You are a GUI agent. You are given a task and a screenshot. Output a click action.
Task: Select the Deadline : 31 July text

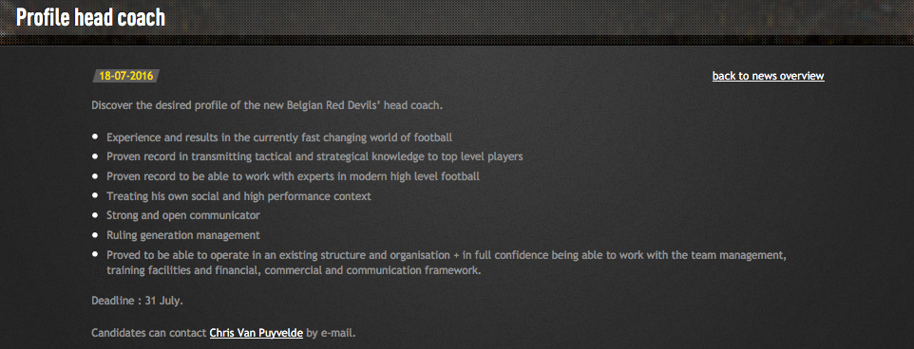pos(138,301)
